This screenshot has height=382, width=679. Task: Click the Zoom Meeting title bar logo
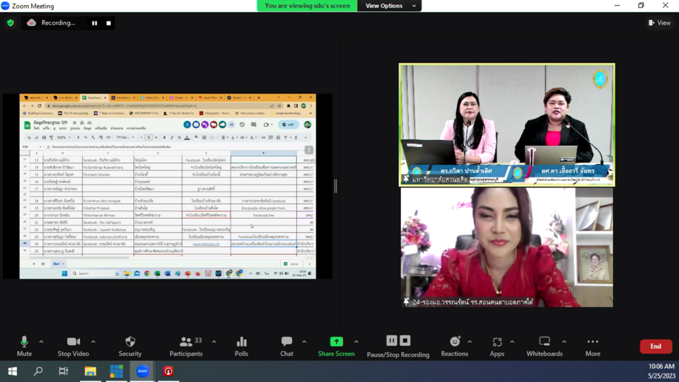tap(5, 6)
